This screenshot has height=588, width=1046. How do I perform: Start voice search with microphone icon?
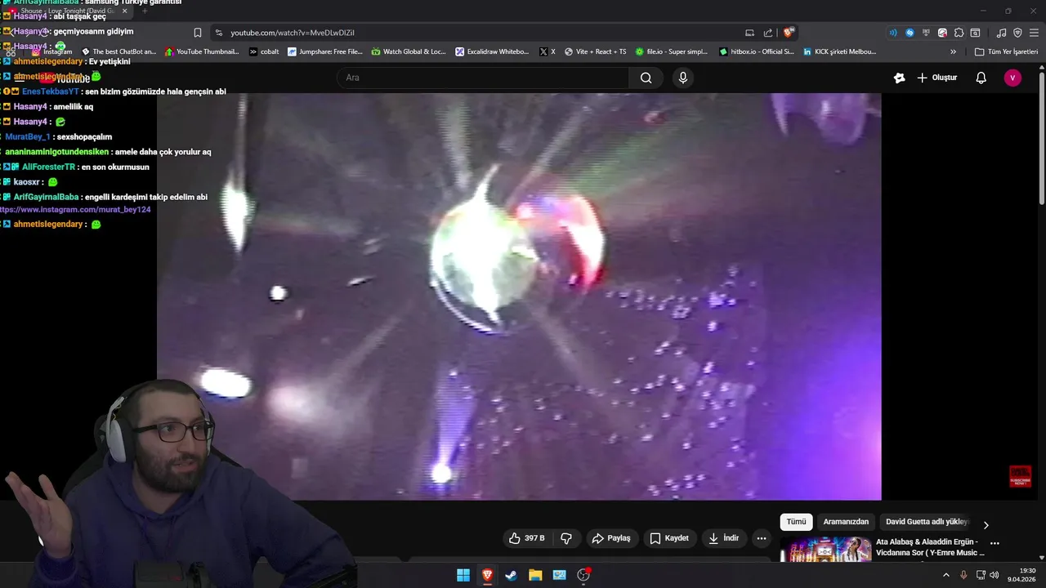683,78
